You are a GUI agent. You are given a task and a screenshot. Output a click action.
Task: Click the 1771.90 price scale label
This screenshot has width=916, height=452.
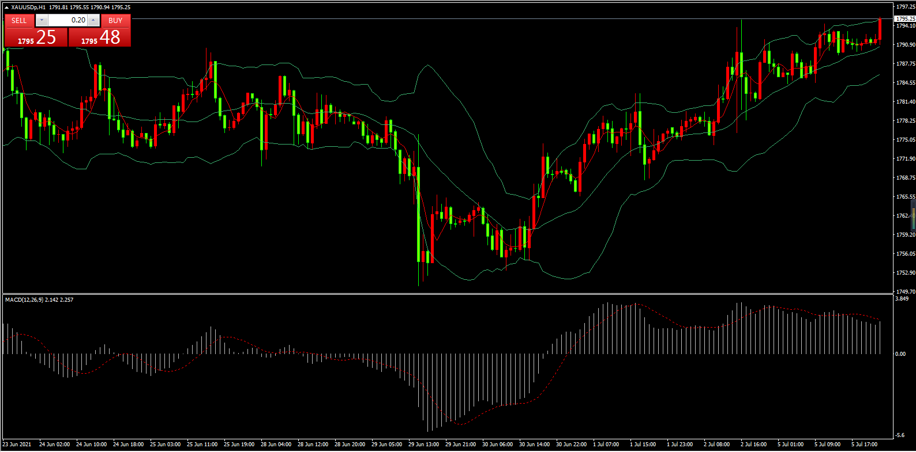point(905,159)
